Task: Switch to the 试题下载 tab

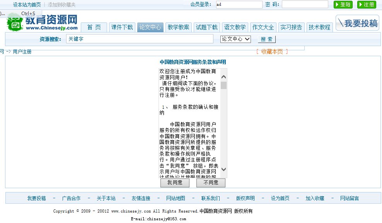Action: click(207, 27)
